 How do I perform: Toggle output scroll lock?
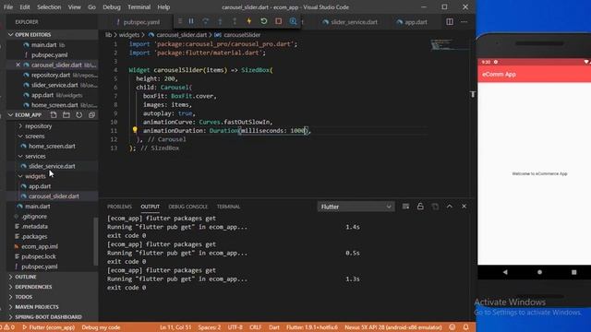[420, 207]
